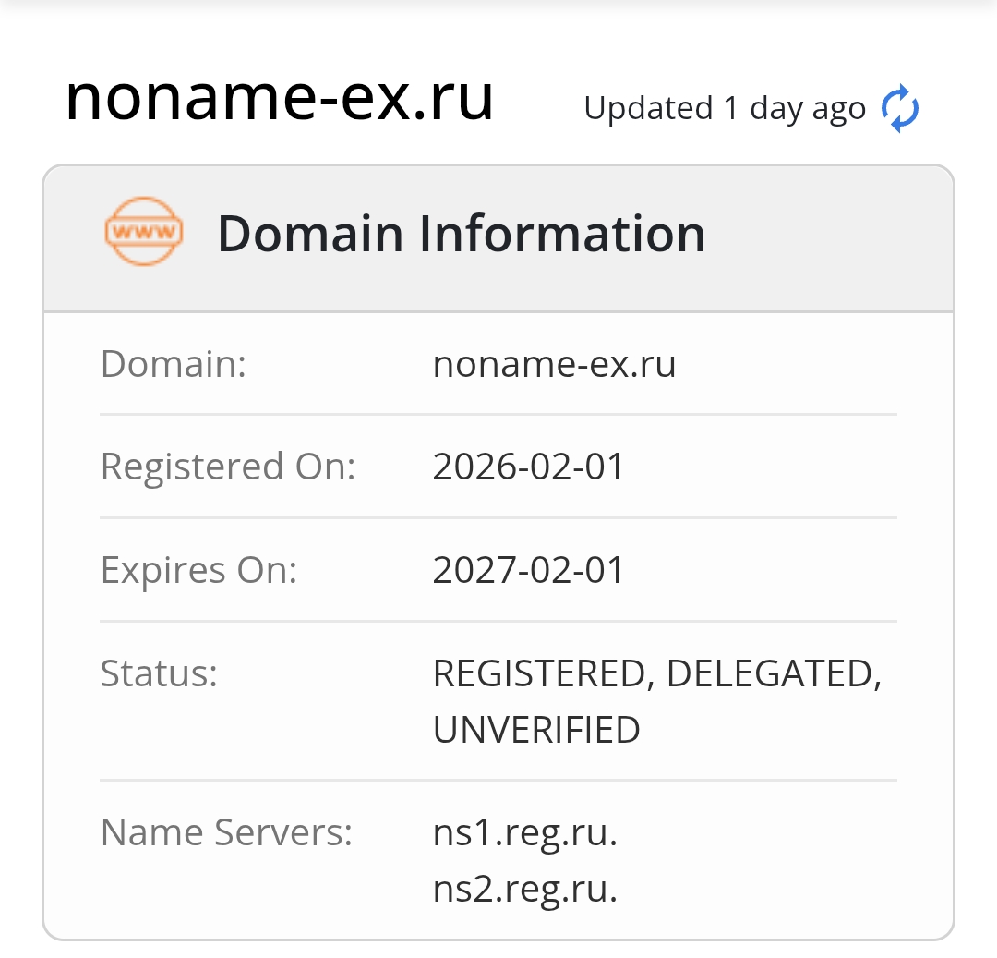The height and width of the screenshot is (958, 997).
Task: Click the large noname-ex.ru page title
Action: 280,98
